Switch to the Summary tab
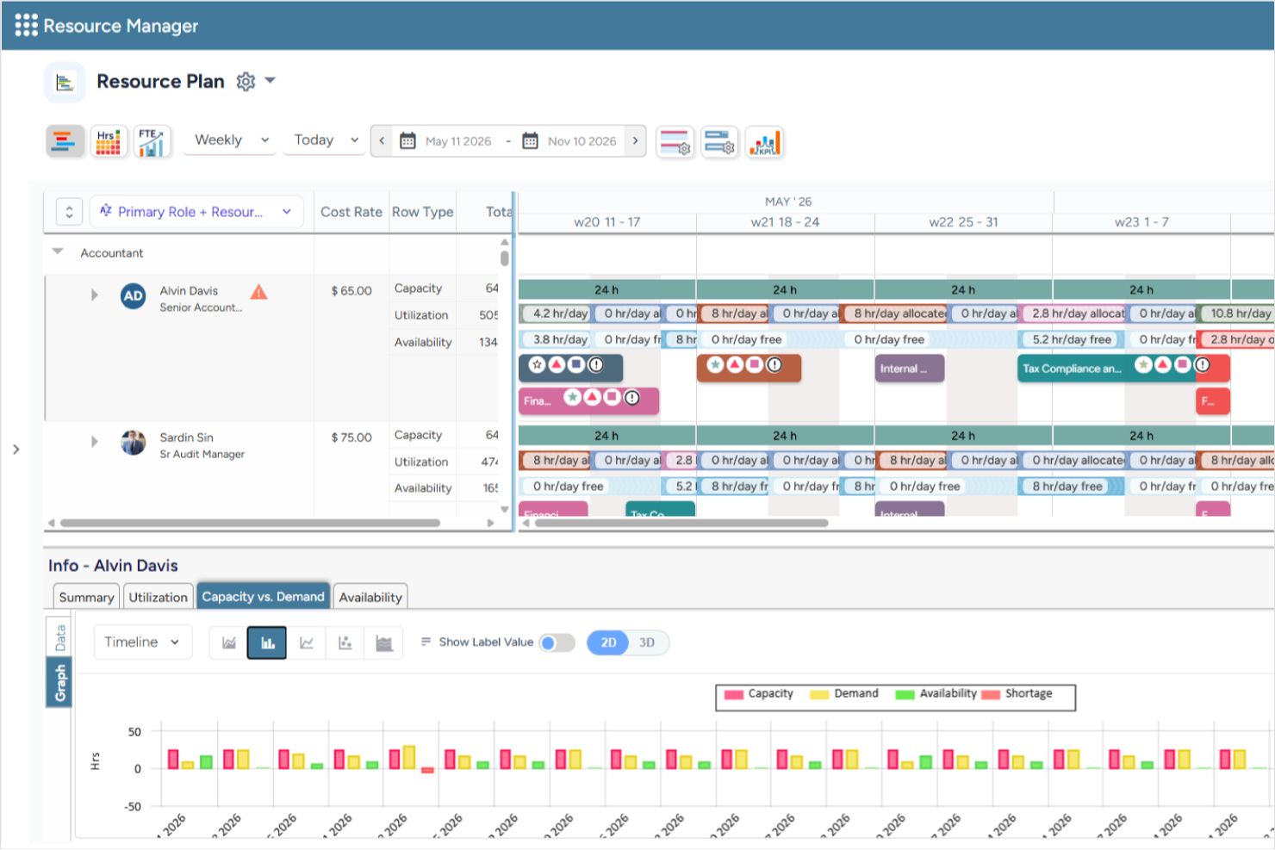The image size is (1275, 850). click(86, 597)
